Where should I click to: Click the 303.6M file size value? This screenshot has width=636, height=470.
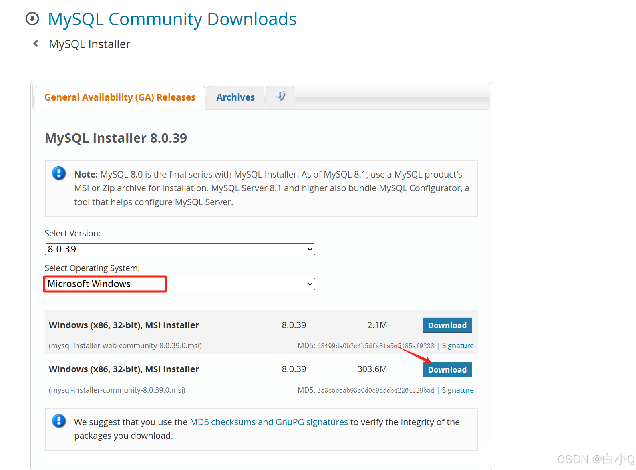point(372,369)
